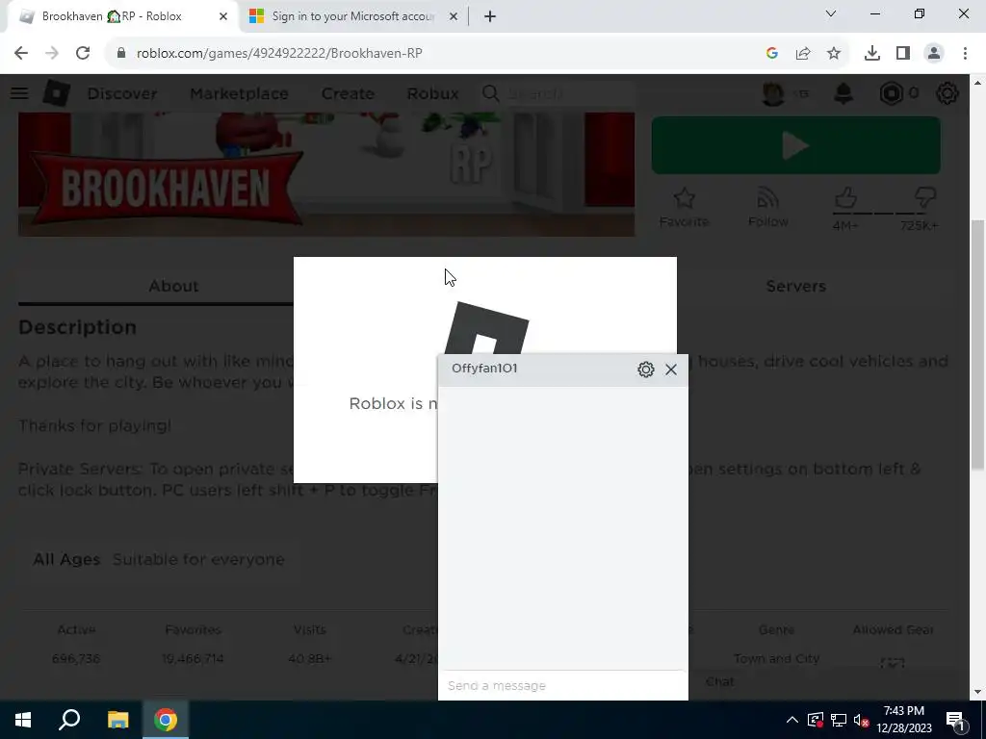Open the Discover page
The image size is (986, 739).
[122, 93]
